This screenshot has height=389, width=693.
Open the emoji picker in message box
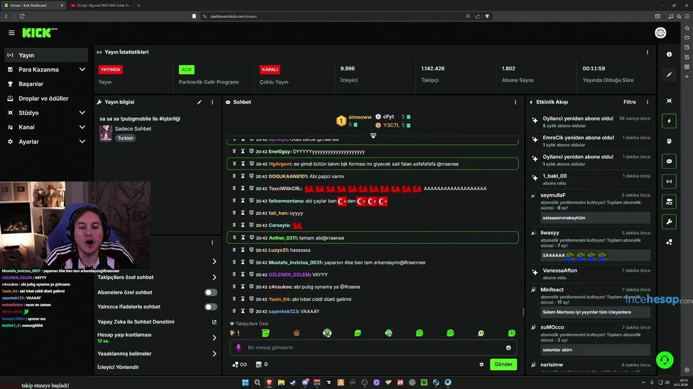coord(508,347)
